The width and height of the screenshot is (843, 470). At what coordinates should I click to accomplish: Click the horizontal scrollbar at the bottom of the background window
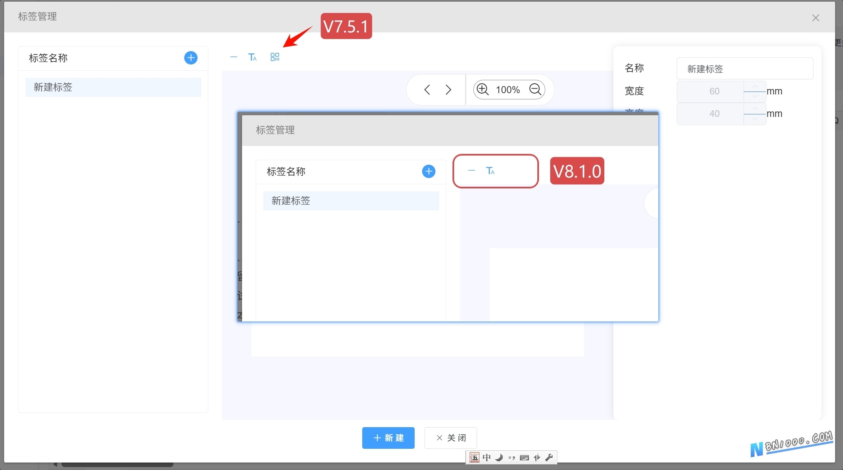(x=118, y=465)
